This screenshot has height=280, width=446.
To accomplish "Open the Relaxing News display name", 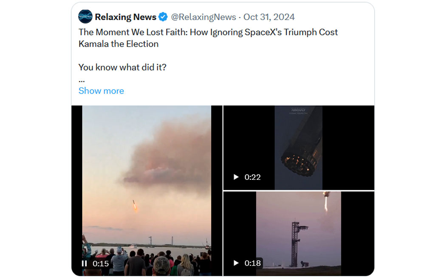I will click(125, 17).
